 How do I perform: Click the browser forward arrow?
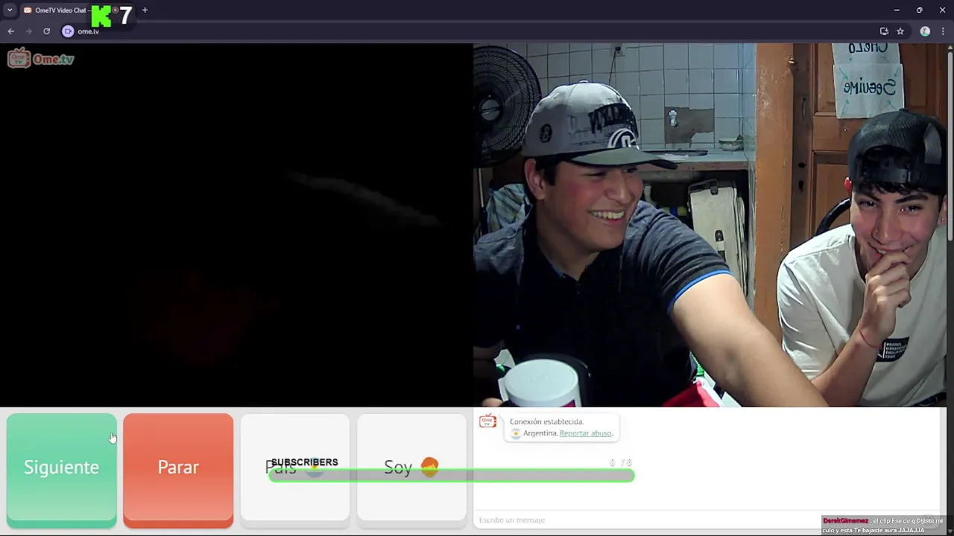pos(28,31)
